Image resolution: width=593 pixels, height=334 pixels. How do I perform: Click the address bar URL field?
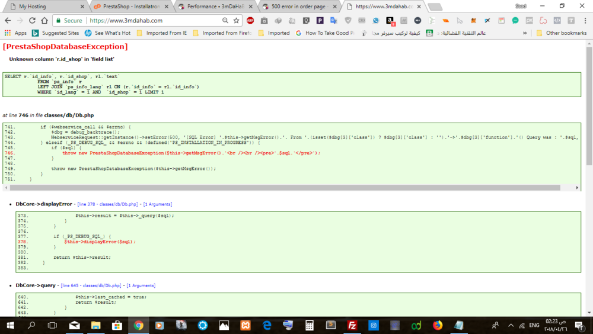pos(153,20)
